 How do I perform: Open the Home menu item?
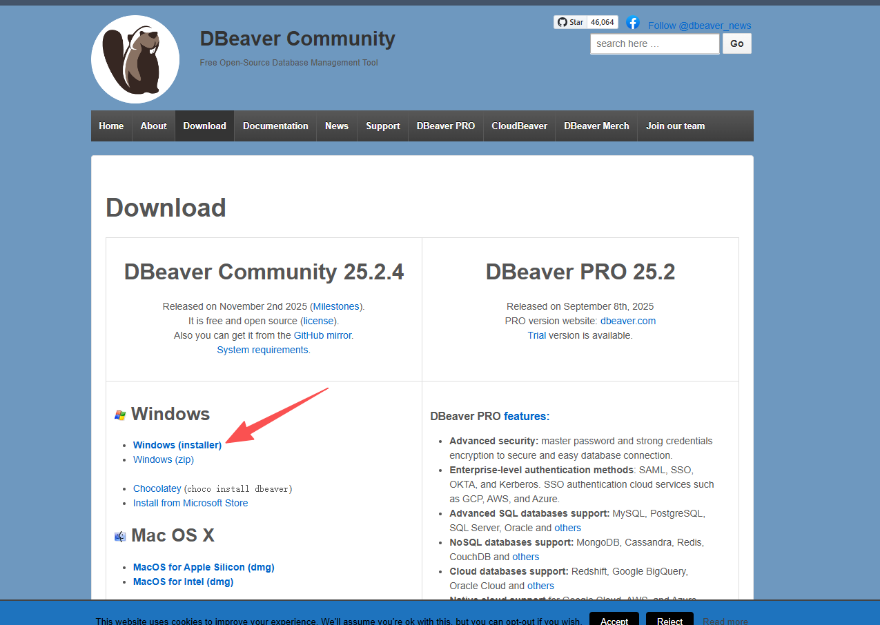click(x=111, y=126)
